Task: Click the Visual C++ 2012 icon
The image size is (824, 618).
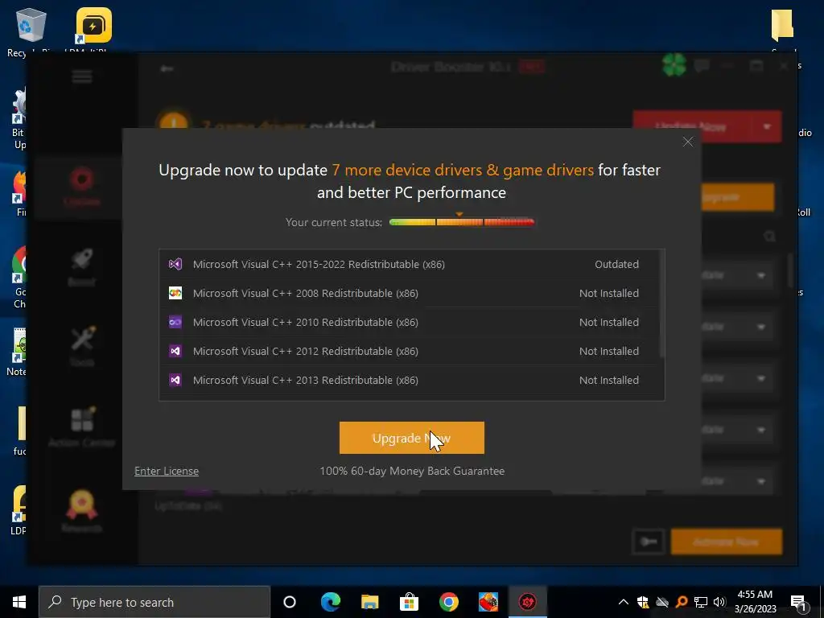Action: click(x=175, y=351)
